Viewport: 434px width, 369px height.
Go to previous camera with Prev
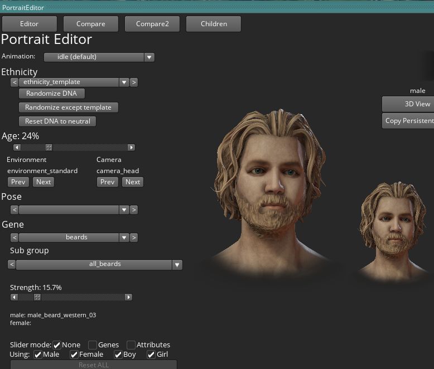[x=108, y=182]
